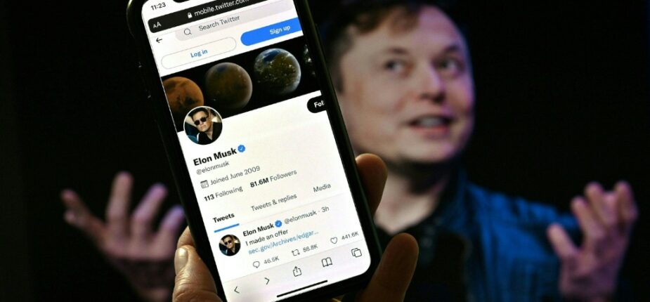The height and width of the screenshot is (302, 650).
Task: Tap Elon Musk profile picture
Action: [202, 126]
